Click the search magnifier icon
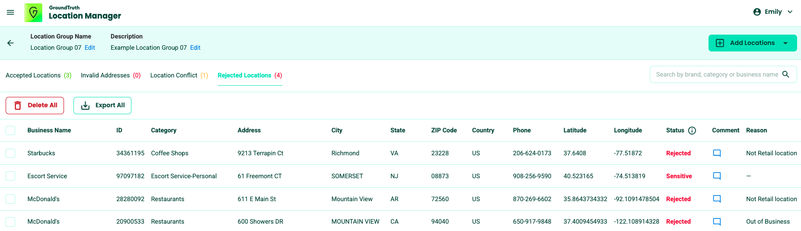The image size is (801, 231). tap(785, 74)
